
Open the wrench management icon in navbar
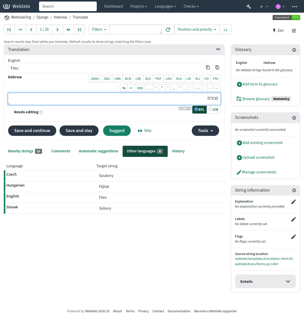(249, 7)
